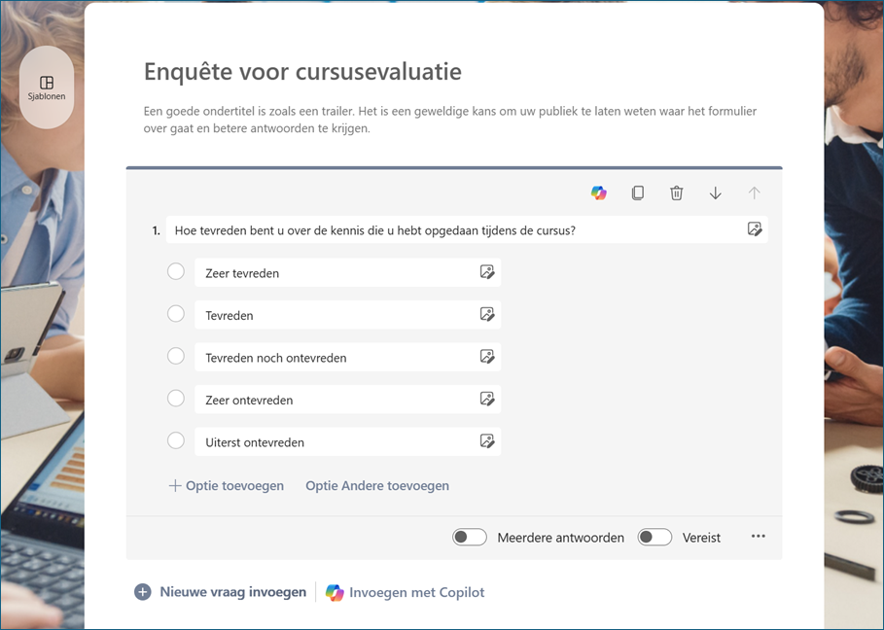The height and width of the screenshot is (630, 884).
Task: Move question down with the arrow icon
Action: click(x=716, y=193)
